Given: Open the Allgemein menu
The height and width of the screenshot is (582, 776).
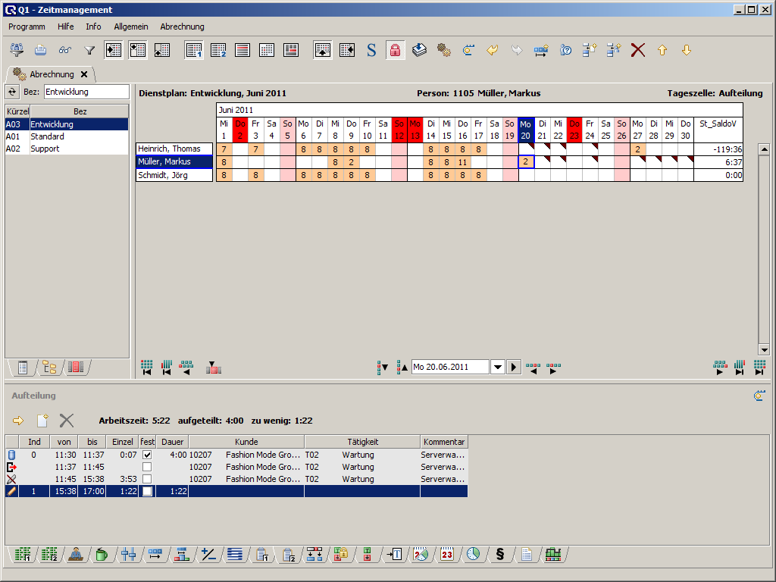Looking at the screenshot, I should coord(131,27).
